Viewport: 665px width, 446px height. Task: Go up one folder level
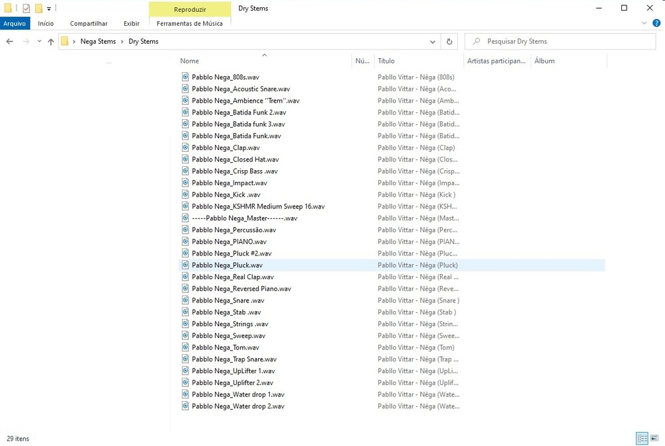pos(51,42)
